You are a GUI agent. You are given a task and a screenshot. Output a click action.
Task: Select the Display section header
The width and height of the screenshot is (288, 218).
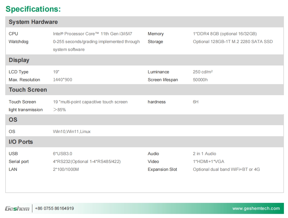[19, 60]
